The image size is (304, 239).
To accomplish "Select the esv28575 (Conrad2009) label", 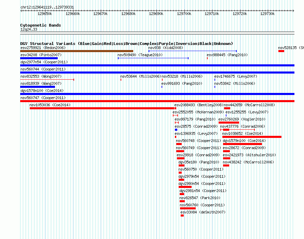I will click(x=196, y=126).
